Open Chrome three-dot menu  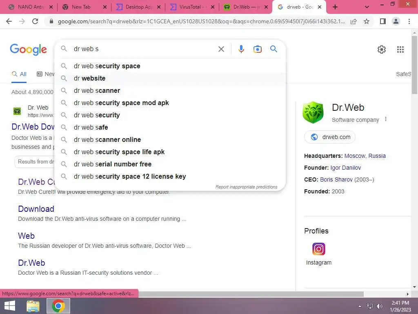tap(409, 21)
